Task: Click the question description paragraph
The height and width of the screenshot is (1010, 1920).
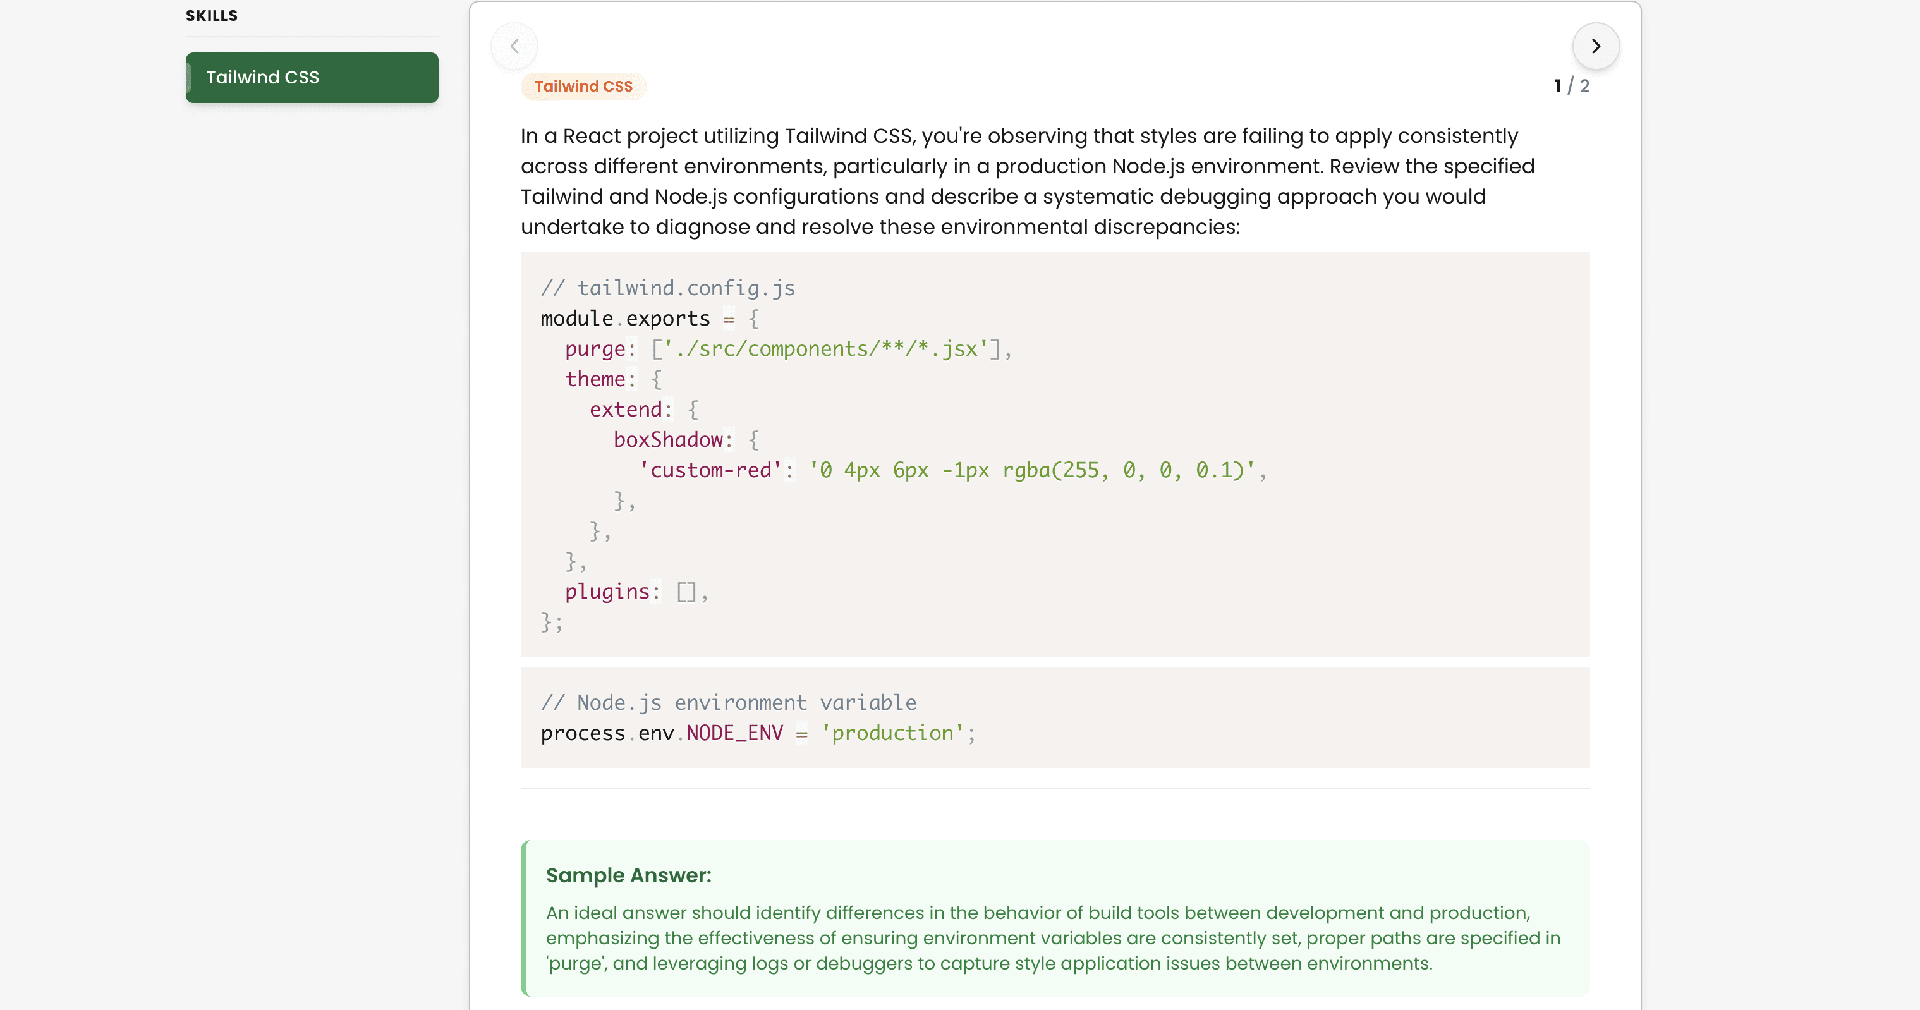Action: point(1026,181)
